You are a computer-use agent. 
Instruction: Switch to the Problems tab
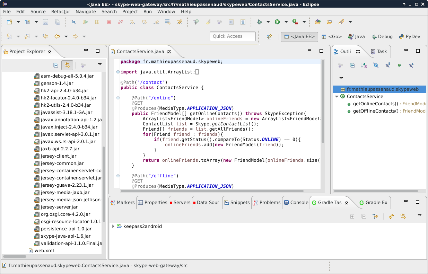coord(266,203)
